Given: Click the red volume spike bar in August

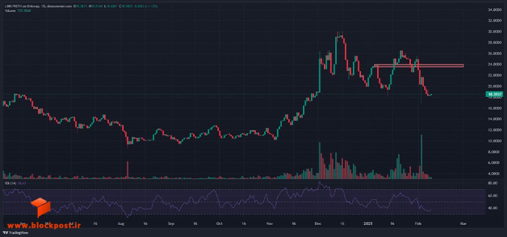Looking at the screenshot, I should [127, 170].
